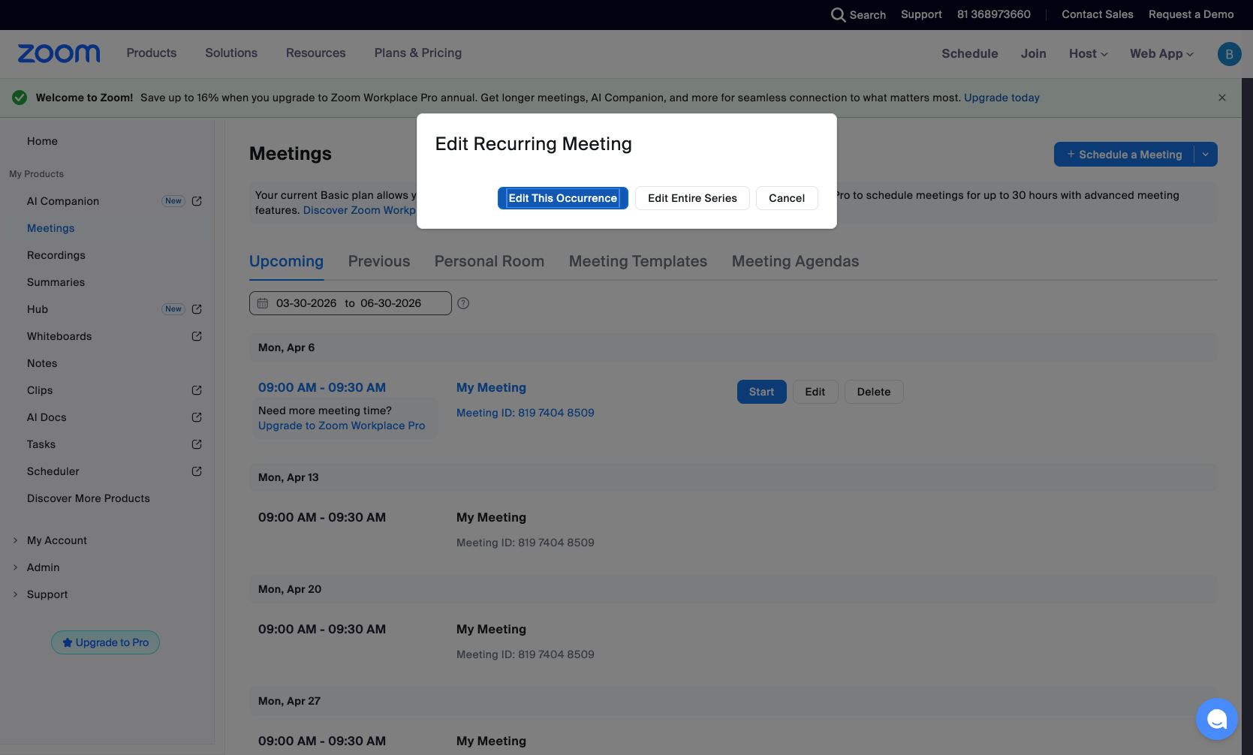Open Whiteboards external link icon
The image size is (1253, 755).
coord(197,336)
